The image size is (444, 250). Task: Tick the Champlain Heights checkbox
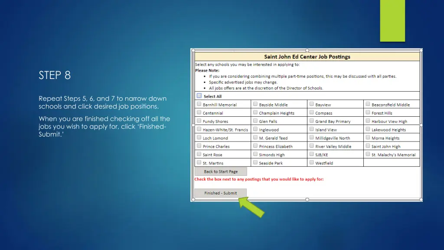255,113
